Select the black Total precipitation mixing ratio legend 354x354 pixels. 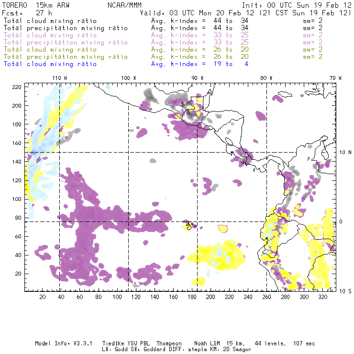tap(65, 28)
